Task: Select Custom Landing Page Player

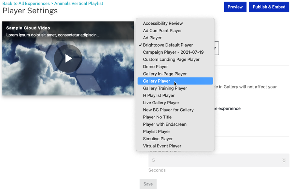Action: 175,60
